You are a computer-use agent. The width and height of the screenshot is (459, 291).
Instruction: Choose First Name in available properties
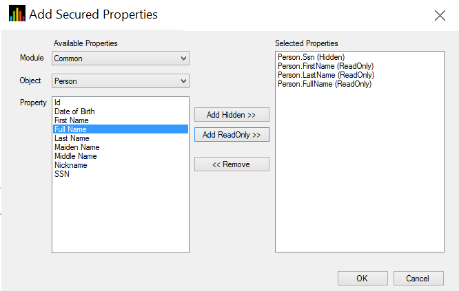pos(70,120)
